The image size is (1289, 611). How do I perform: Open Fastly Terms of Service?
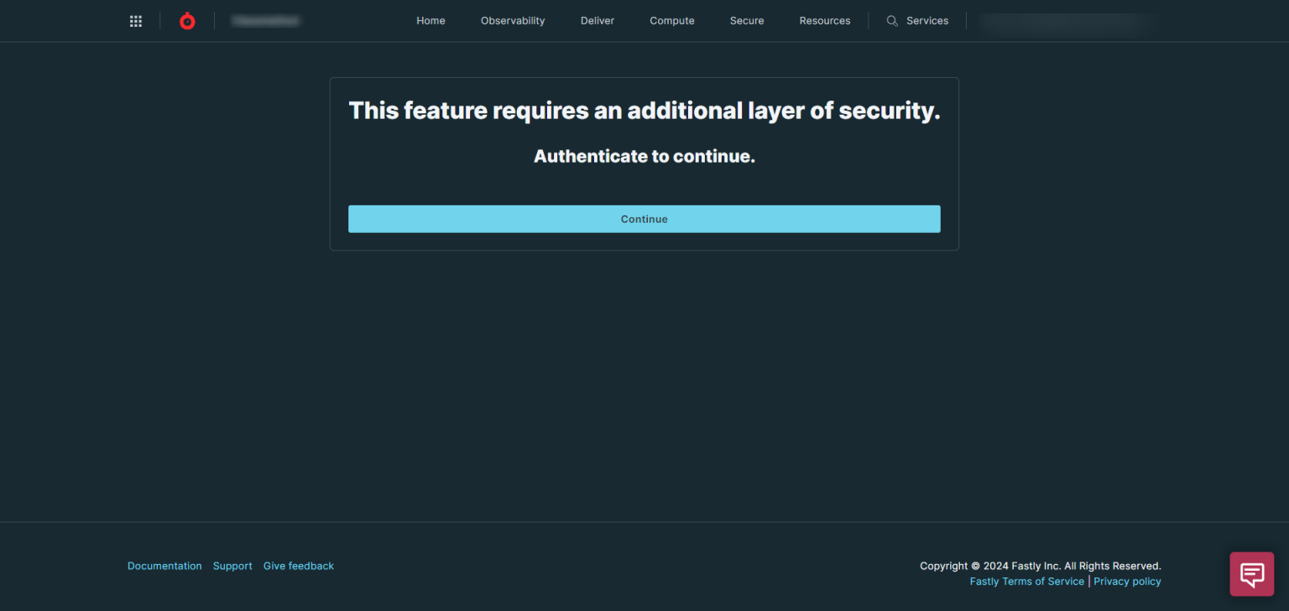[x=1026, y=581]
